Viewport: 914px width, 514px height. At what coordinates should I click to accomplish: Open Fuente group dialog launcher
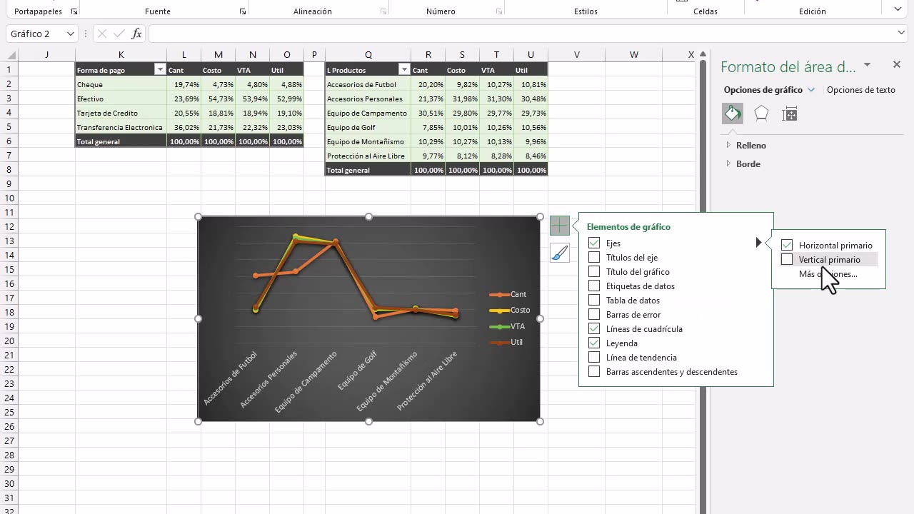coord(243,11)
